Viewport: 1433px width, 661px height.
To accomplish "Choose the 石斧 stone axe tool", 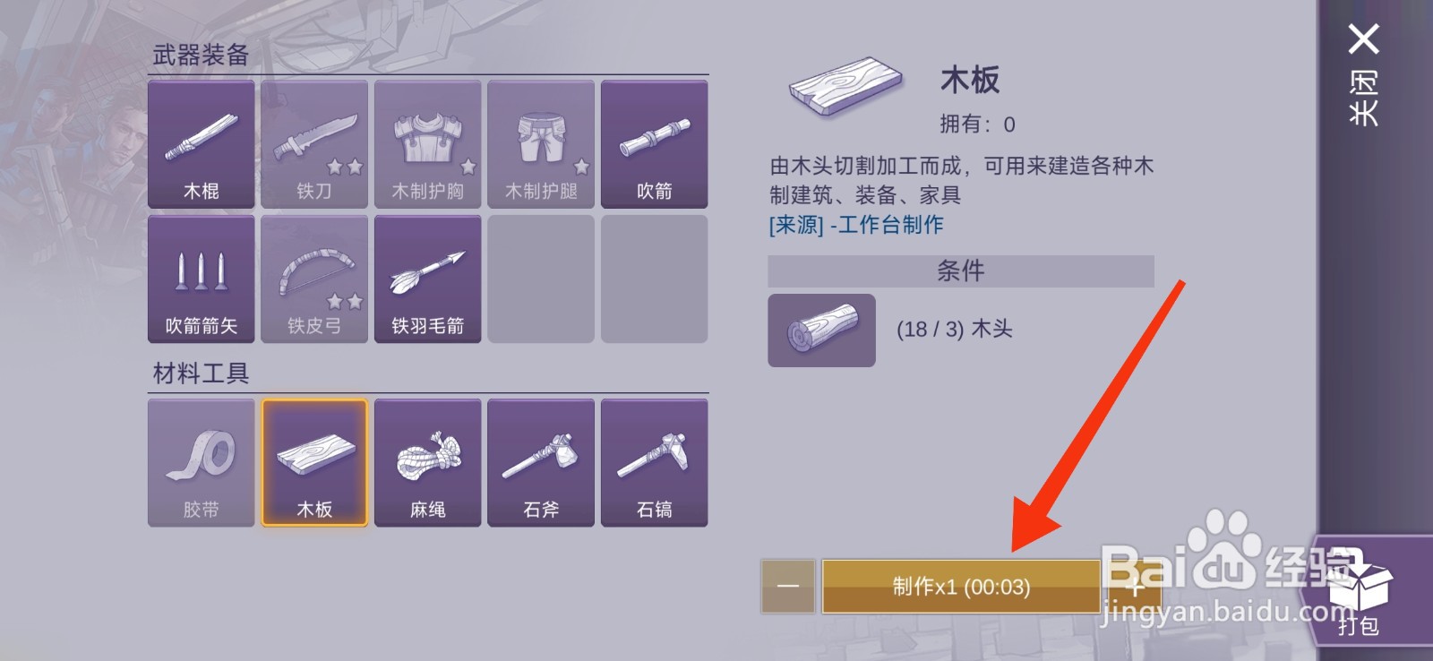I will point(541,463).
